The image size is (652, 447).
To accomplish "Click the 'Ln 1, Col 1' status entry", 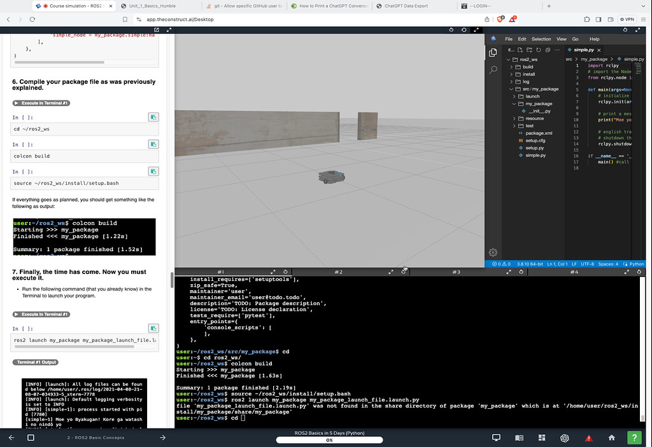I will click(556, 264).
